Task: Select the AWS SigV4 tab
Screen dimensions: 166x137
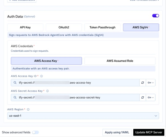Action: [141, 28]
